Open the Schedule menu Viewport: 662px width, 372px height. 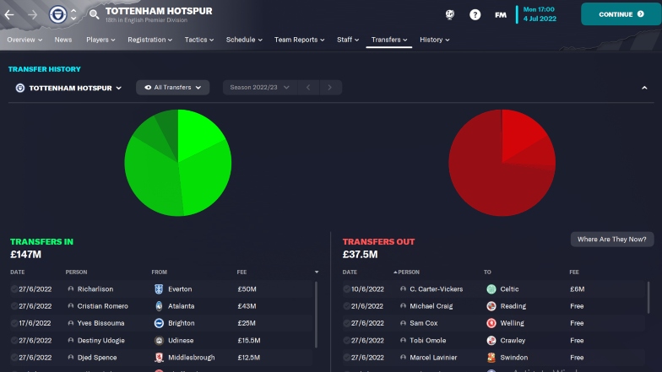244,40
